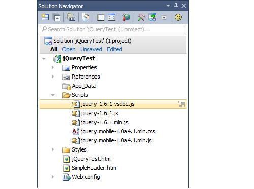Click the yellow smiley face feedback icon
Viewport: 254px width, 189px height.
(178, 17)
